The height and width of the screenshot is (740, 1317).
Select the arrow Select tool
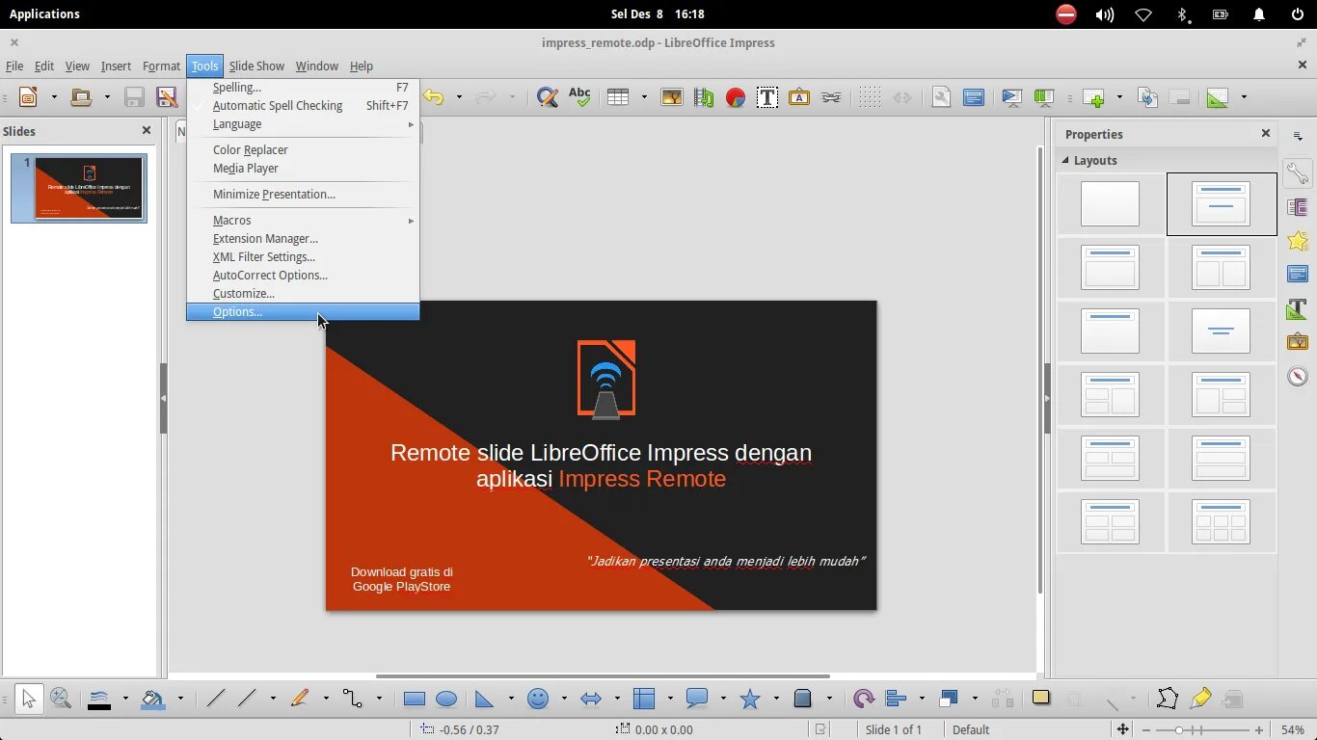(28, 699)
